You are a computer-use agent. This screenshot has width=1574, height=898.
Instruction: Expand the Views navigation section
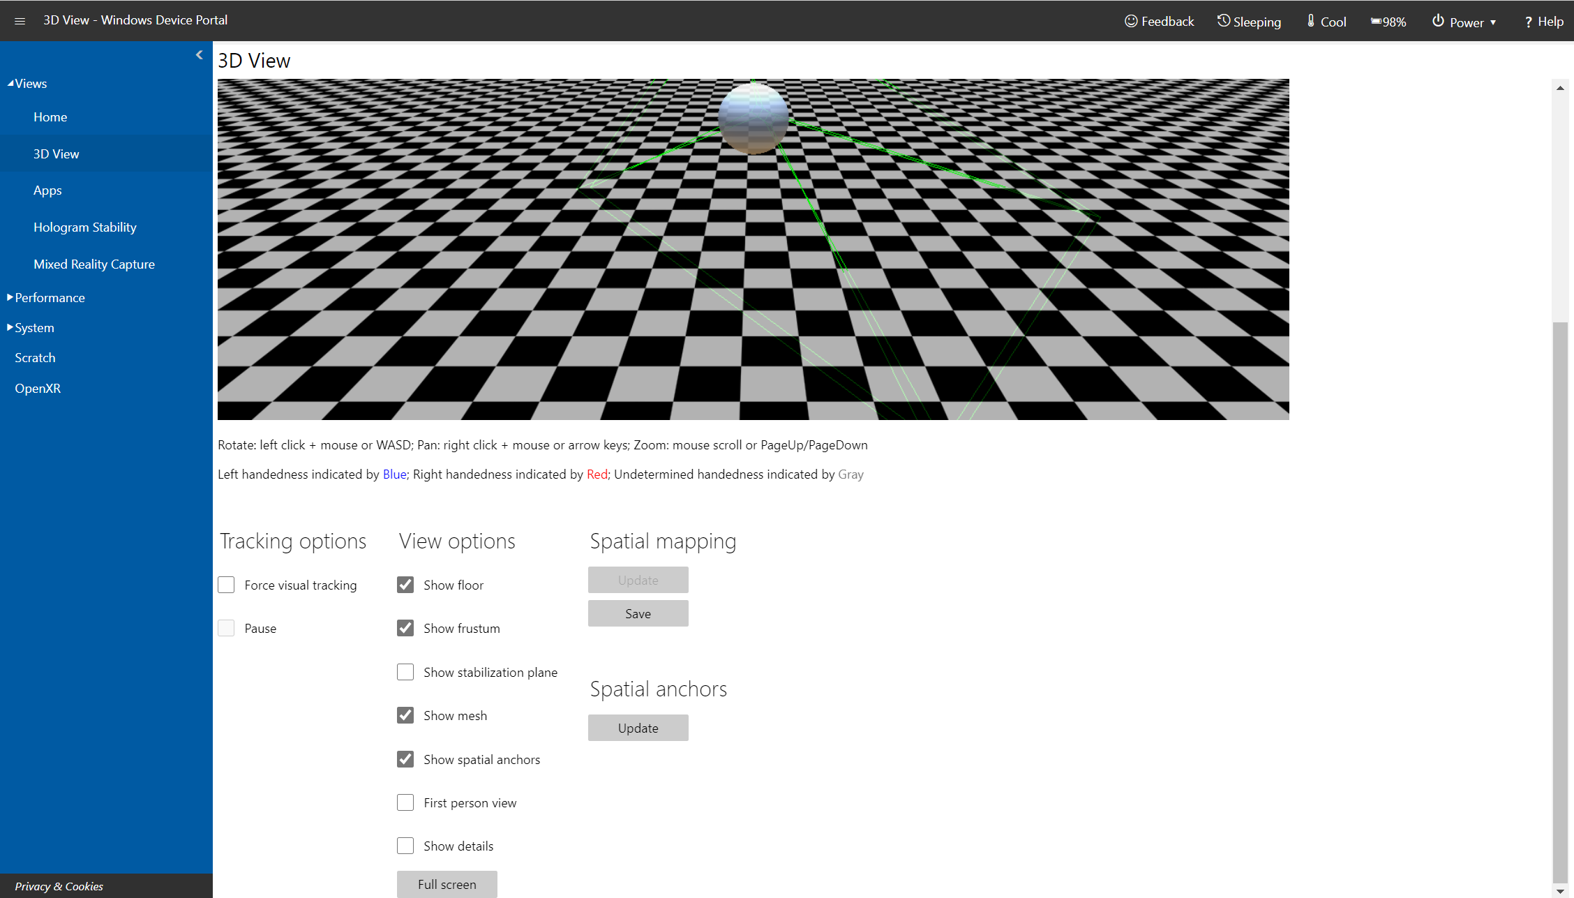(28, 83)
